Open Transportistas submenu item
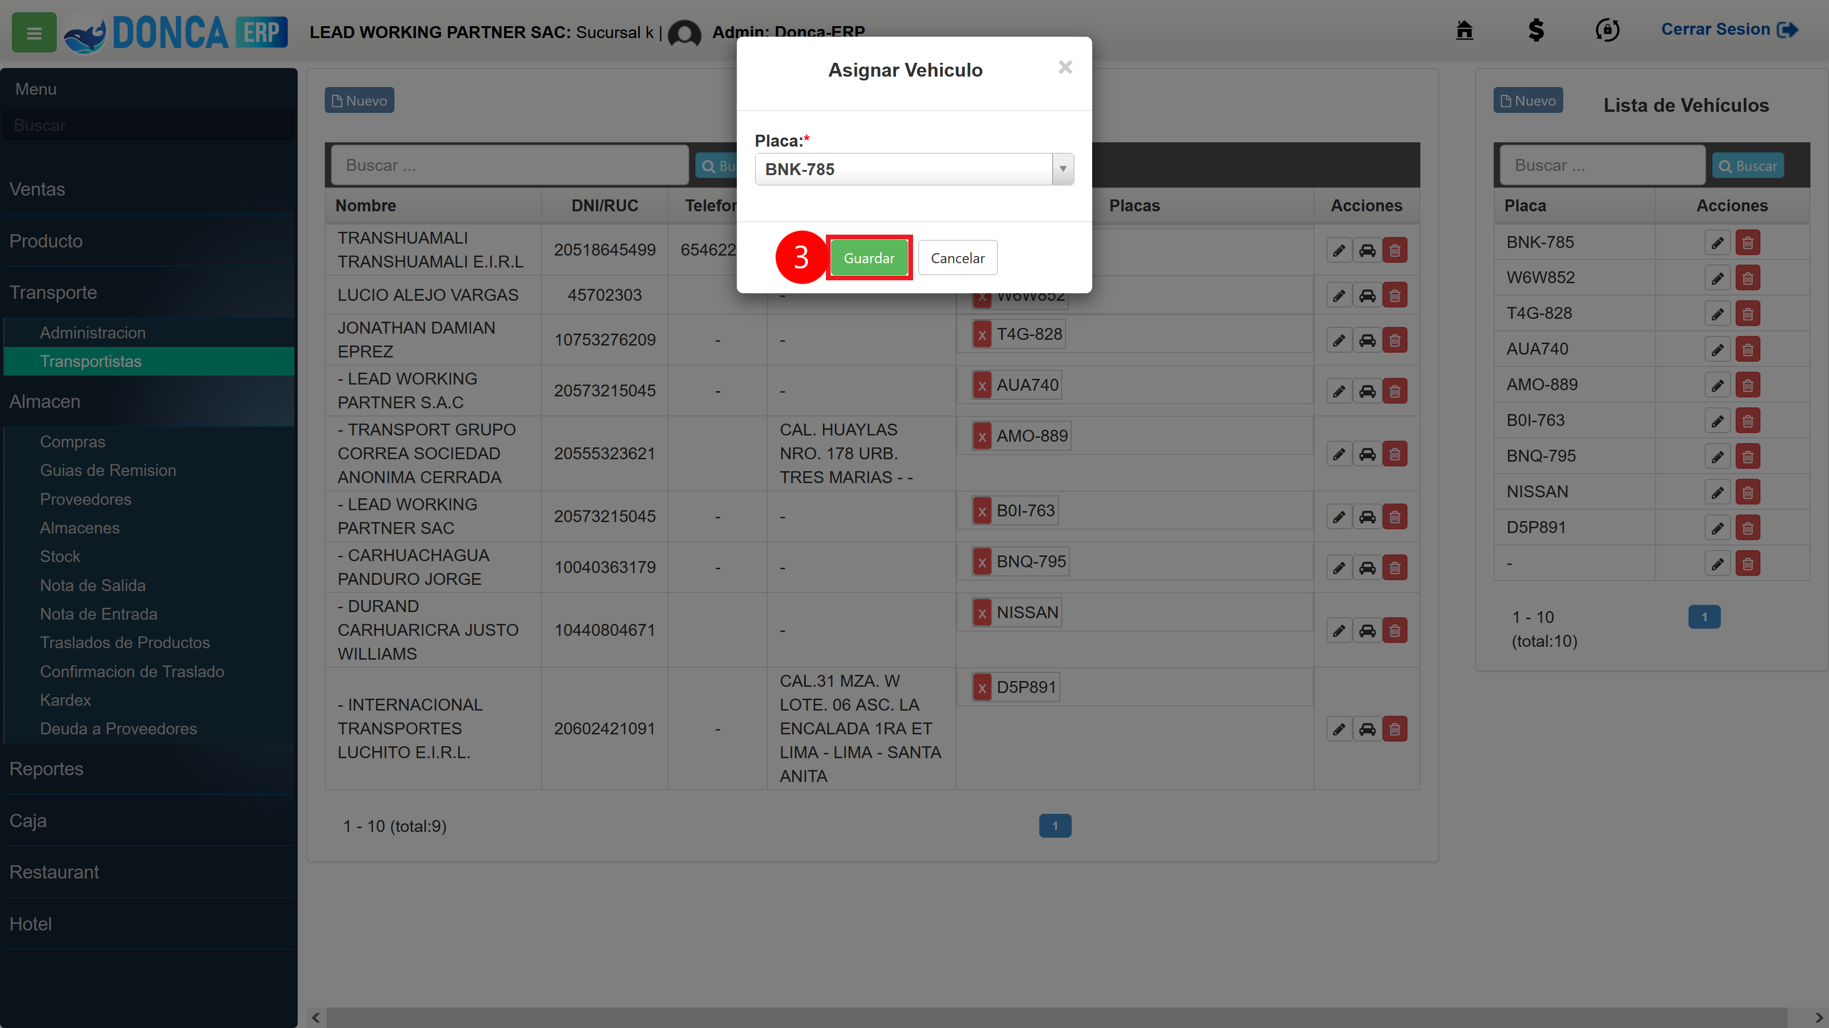The width and height of the screenshot is (1829, 1028). [x=149, y=361]
